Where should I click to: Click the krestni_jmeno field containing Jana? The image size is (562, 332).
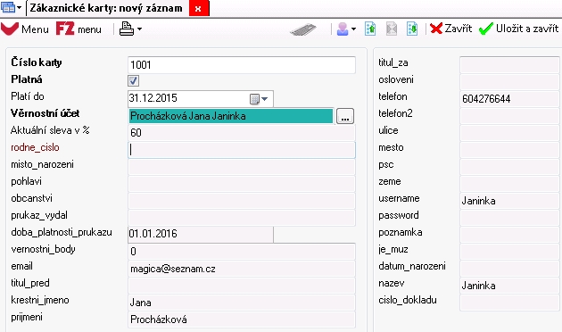coord(242,303)
